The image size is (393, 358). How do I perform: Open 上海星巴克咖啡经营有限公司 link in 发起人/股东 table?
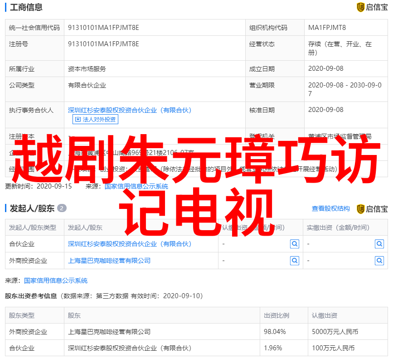[109, 261]
